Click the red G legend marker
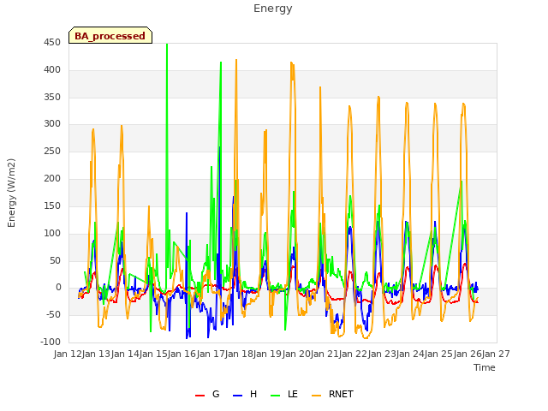The width and height of the screenshot is (548, 411). click(x=200, y=396)
